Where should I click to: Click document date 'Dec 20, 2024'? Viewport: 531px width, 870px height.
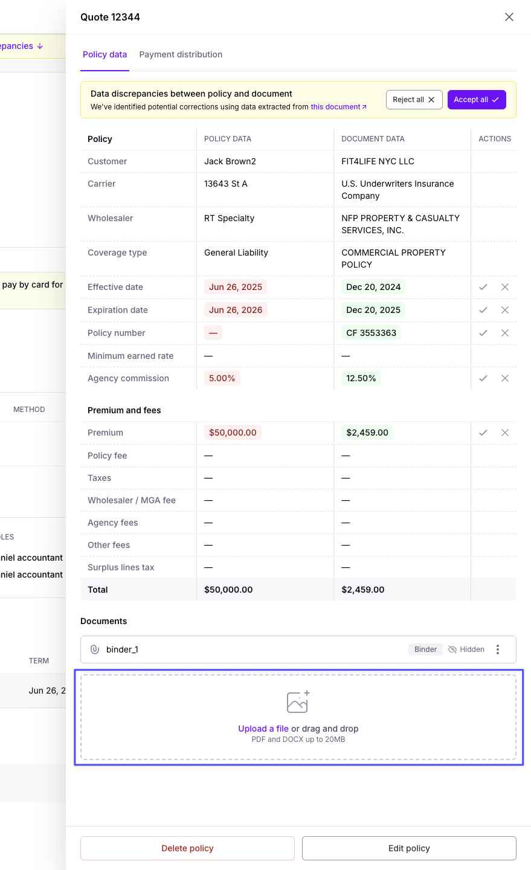tap(373, 287)
